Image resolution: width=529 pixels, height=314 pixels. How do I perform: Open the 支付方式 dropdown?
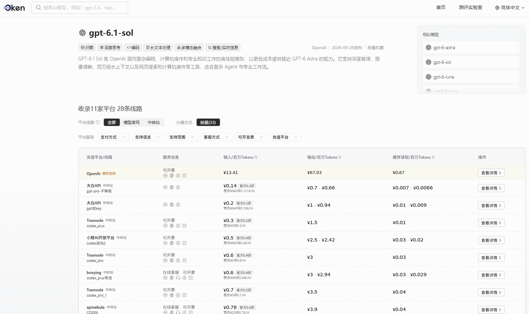[113, 137]
